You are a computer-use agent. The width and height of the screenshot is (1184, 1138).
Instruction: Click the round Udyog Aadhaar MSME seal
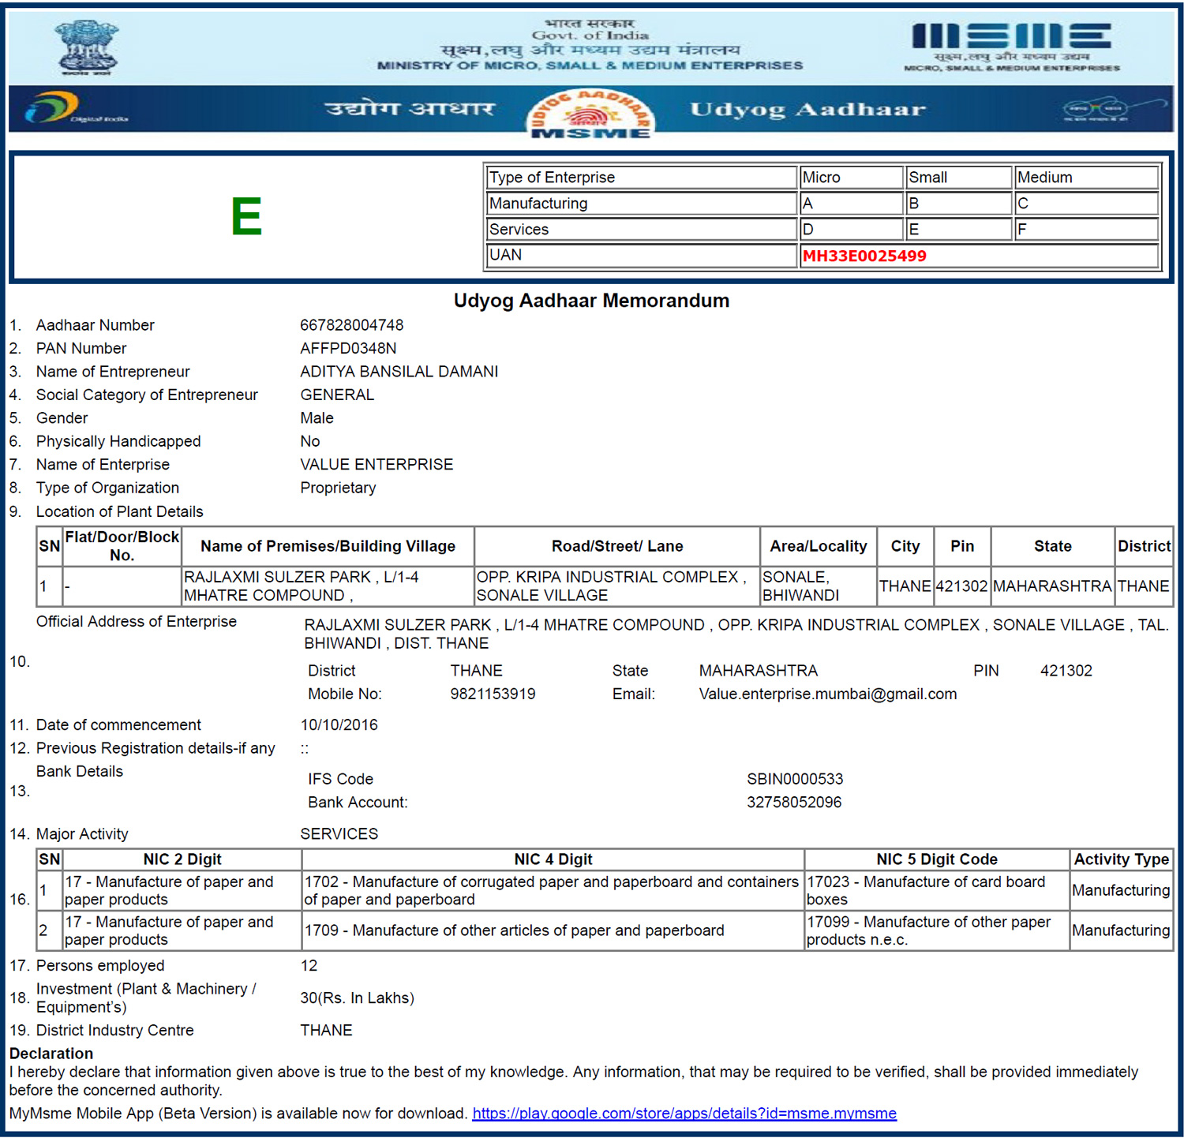[x=590, y=114]
